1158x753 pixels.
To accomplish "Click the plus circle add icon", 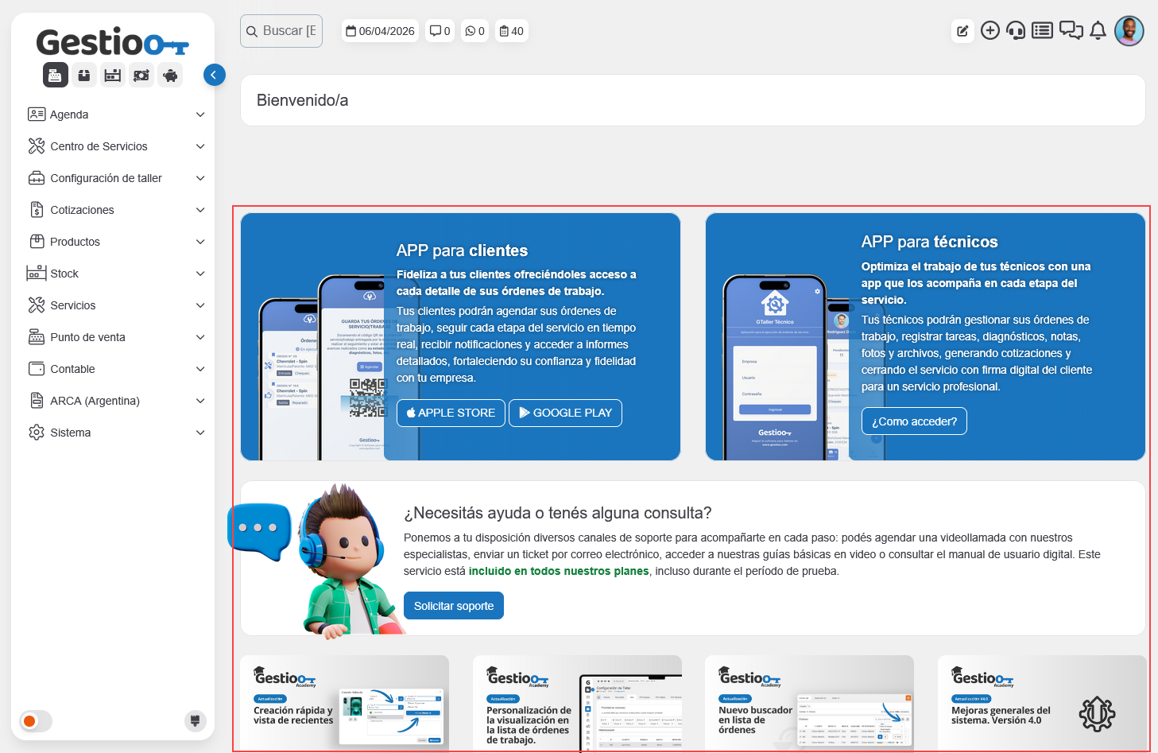I will [x=990, y=31].
